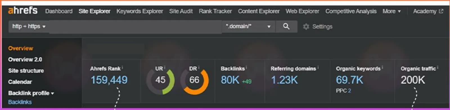Click the search magnifier button
The width and height of the screenshot is (450, 110).
point(286,27)
